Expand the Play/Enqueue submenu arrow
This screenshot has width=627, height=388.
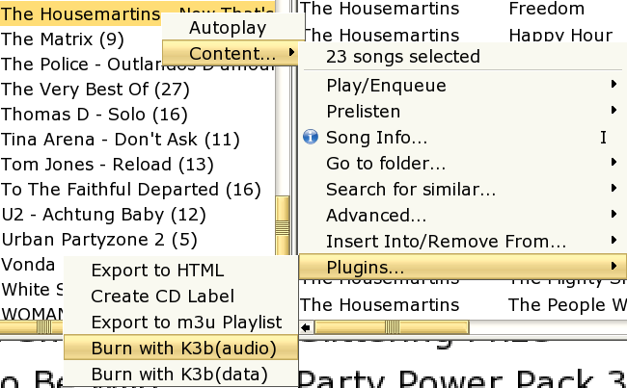(x=613, y=86)
